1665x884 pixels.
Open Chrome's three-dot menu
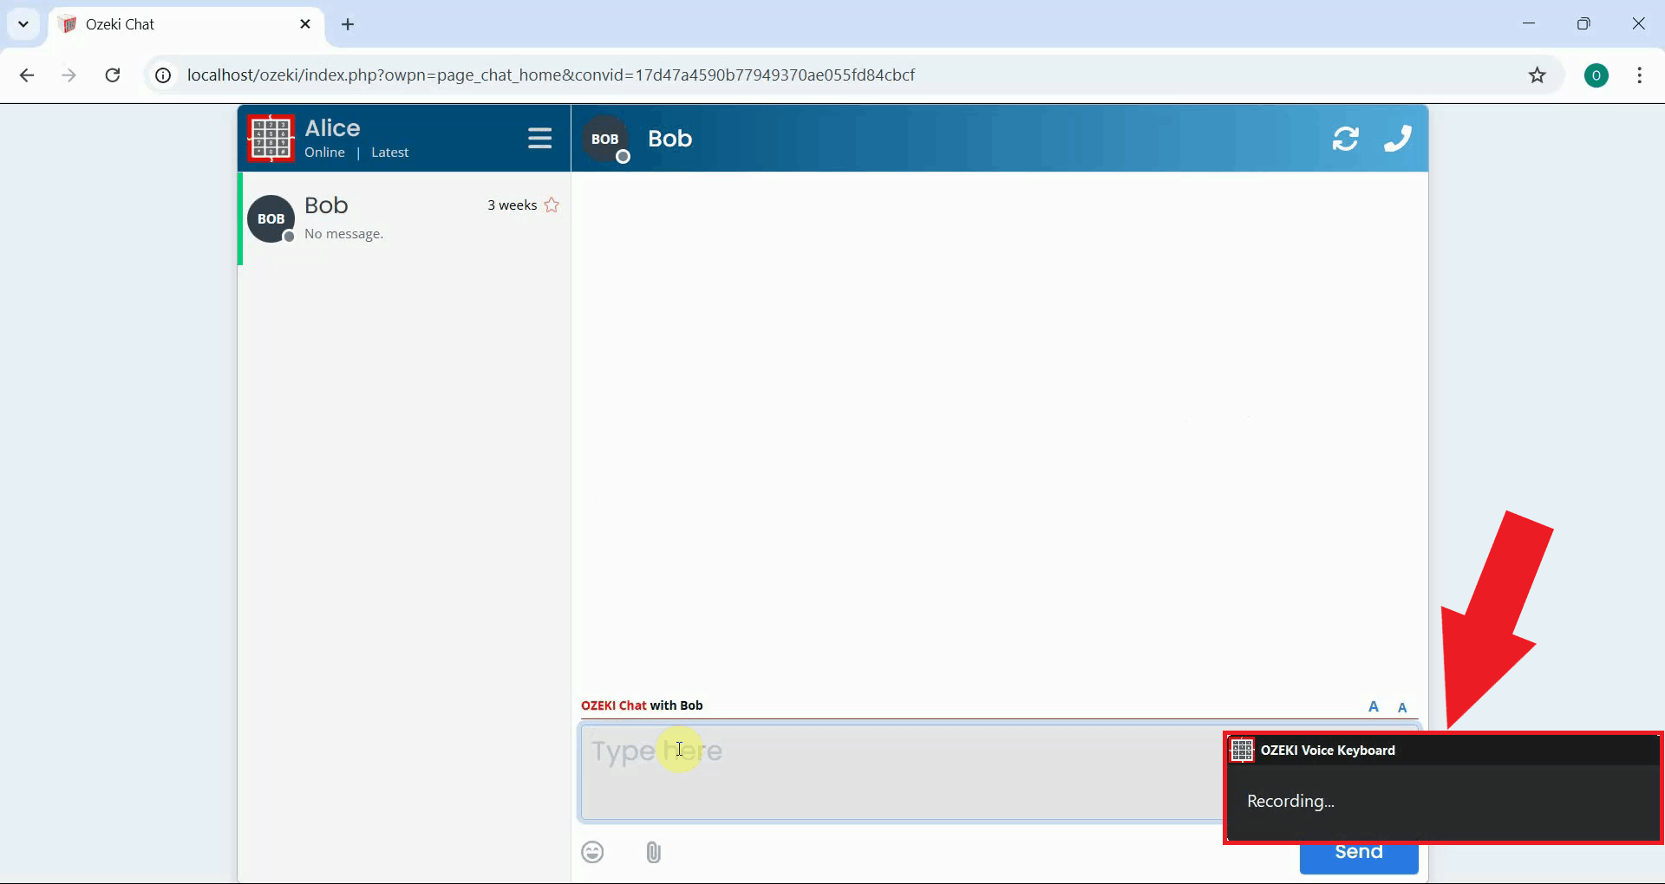[1639, 75]
